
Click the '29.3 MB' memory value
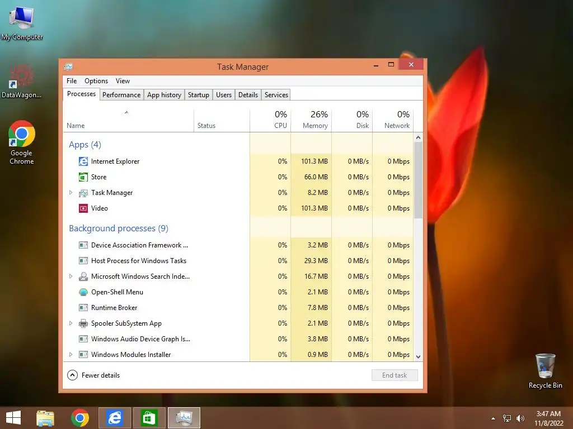316,261
